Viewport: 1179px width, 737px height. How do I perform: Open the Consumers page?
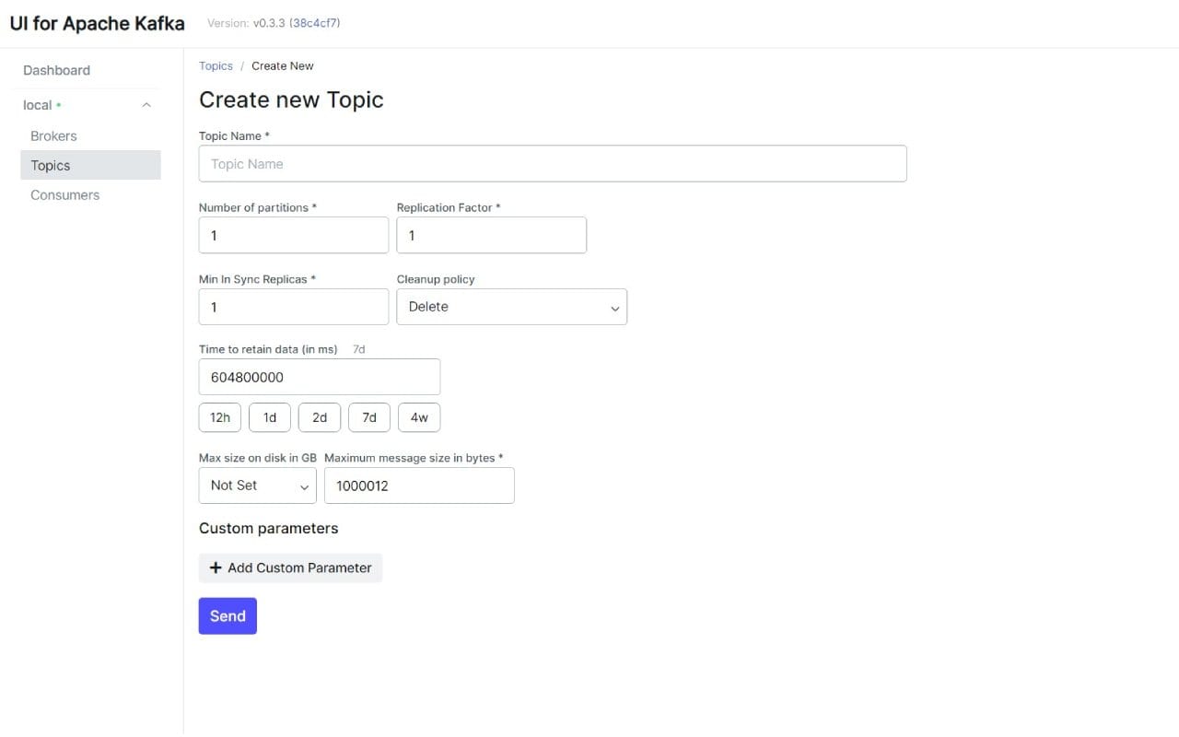coord(64,194)
